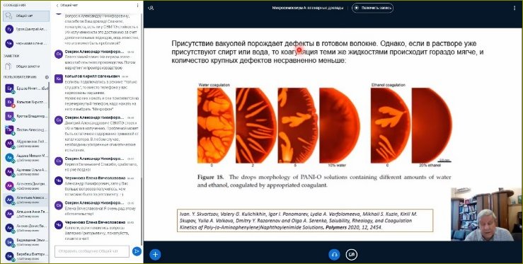Screen dimensions: 523x264
Task: Send the chat message with arrow button
Action: [137, 251]
